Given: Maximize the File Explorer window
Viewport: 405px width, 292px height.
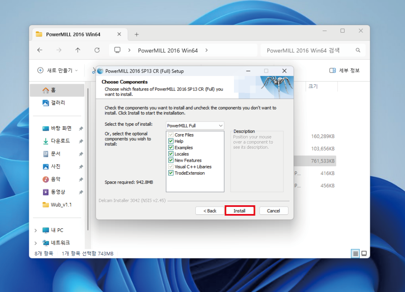Looking at the screenshot, I should [343, 31].
